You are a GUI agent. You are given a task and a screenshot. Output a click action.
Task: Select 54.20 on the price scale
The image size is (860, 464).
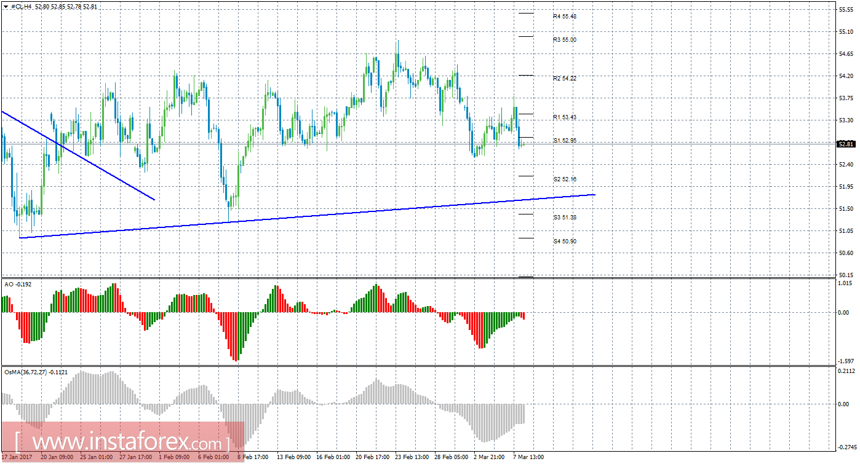846,76
